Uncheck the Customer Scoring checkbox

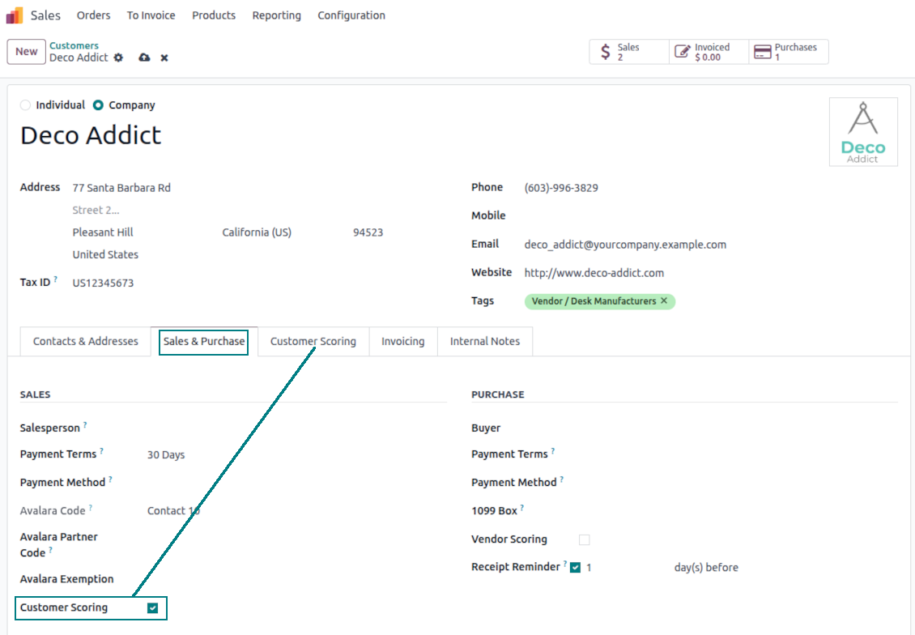(x=153, y=608)
